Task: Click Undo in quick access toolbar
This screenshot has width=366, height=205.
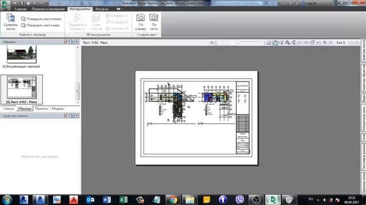Action: [35, 3]
